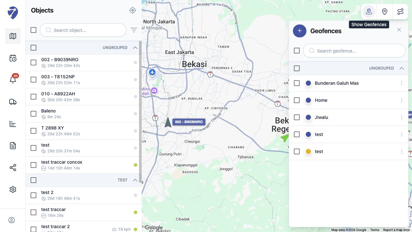This screenshot has width=412, height=232.
Task: Open the share sidebar icon
Action: 13,168
